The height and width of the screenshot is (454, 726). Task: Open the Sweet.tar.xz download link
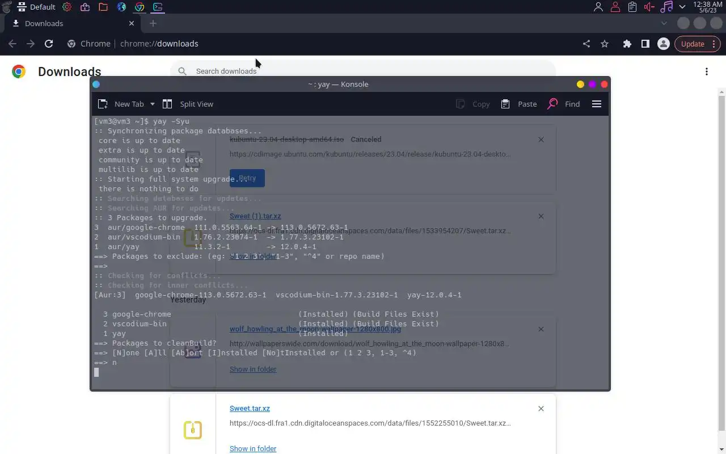[250, 409]
